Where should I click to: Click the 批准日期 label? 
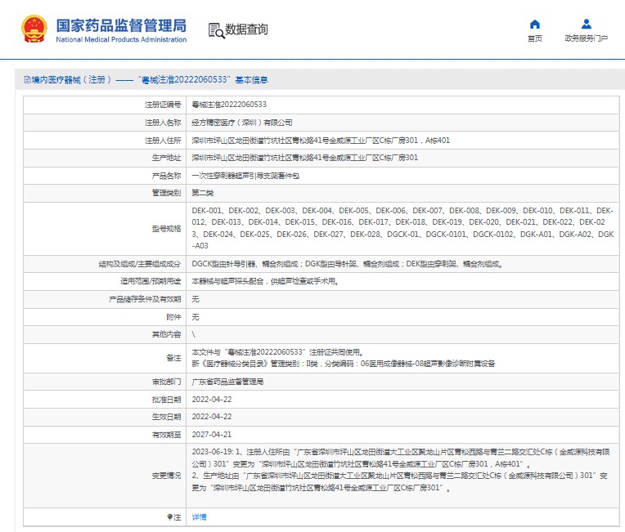pos(166,400)
